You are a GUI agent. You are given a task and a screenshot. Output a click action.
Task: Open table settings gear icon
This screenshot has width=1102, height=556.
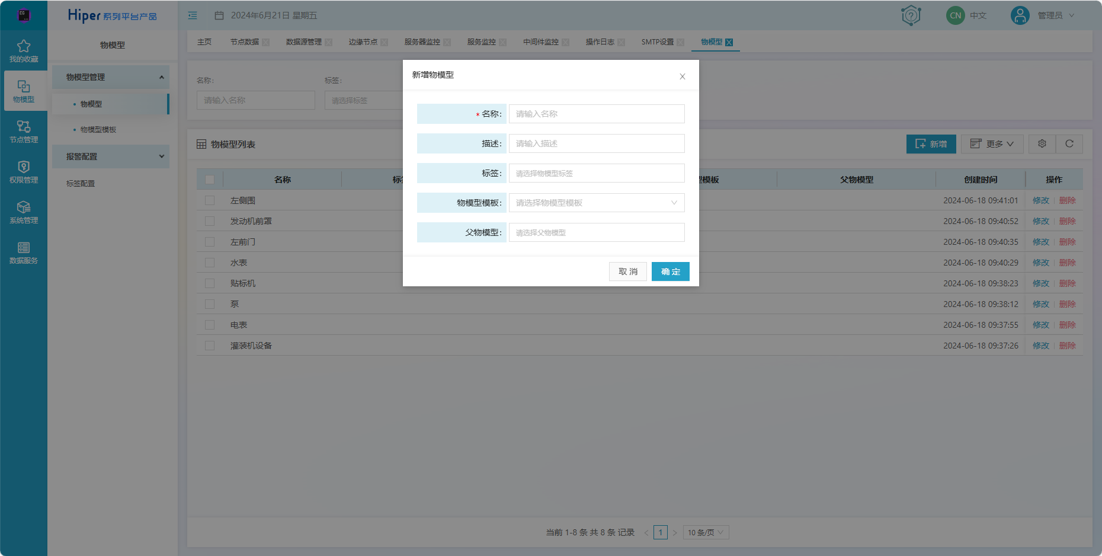1042,144
